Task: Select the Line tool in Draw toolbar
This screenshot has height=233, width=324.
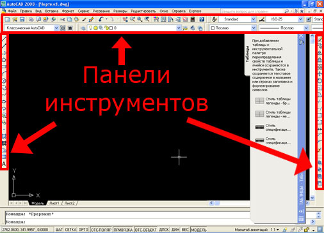Action: (x=4, y=39)
